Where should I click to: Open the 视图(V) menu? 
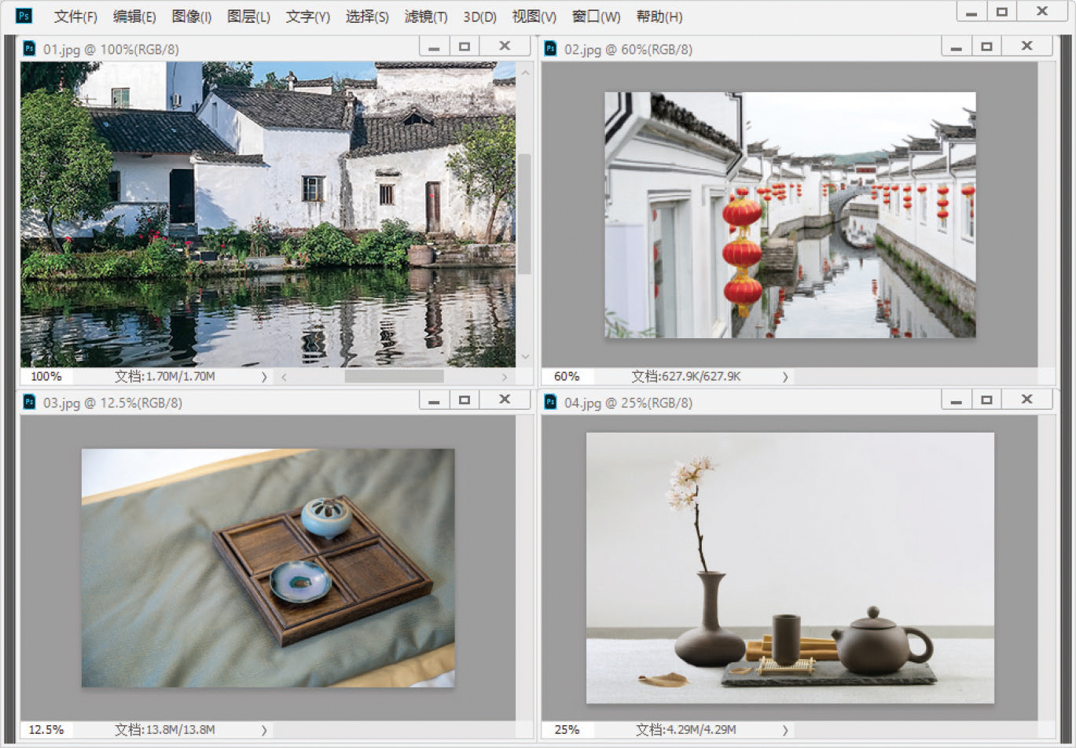click(534, 17)
